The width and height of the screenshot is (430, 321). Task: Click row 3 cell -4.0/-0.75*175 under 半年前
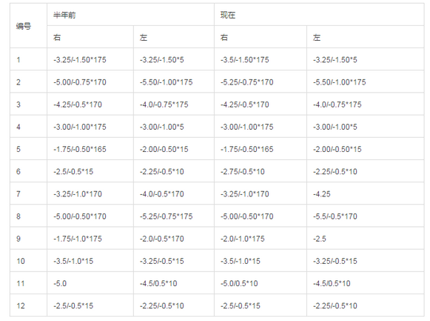point(174,105)
